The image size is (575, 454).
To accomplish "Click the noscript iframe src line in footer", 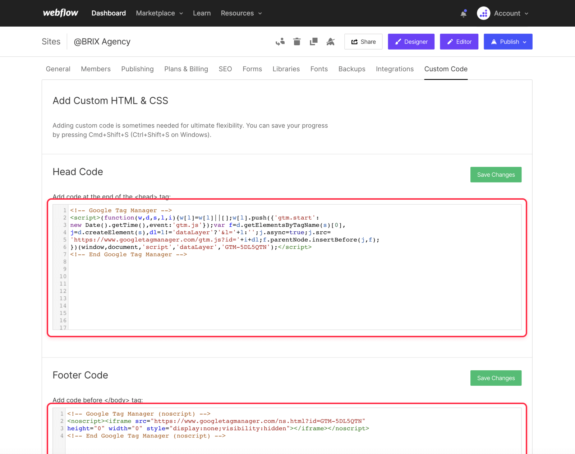I will click(x=216, y=421).
